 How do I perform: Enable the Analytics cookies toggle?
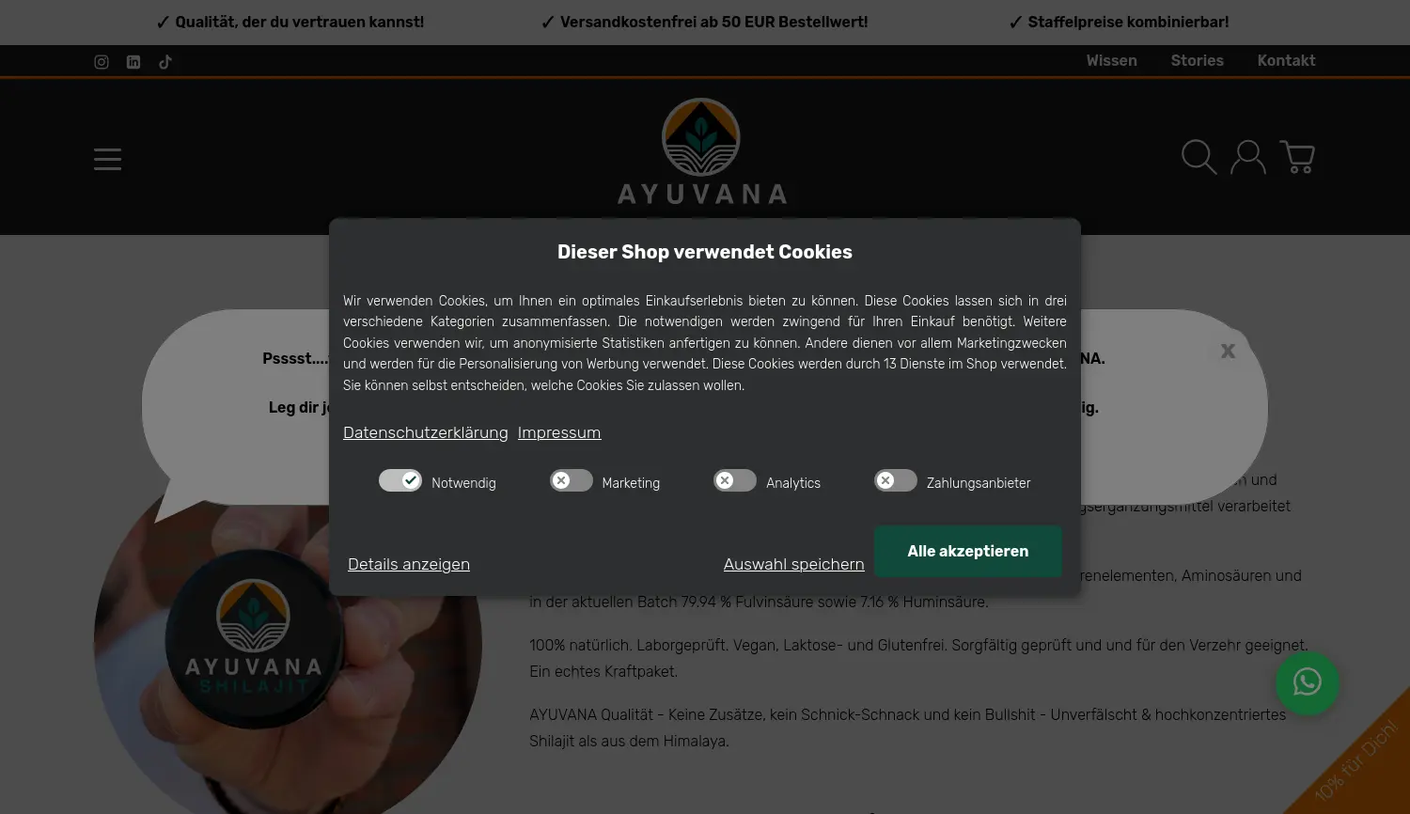click(x=735, y=480)
